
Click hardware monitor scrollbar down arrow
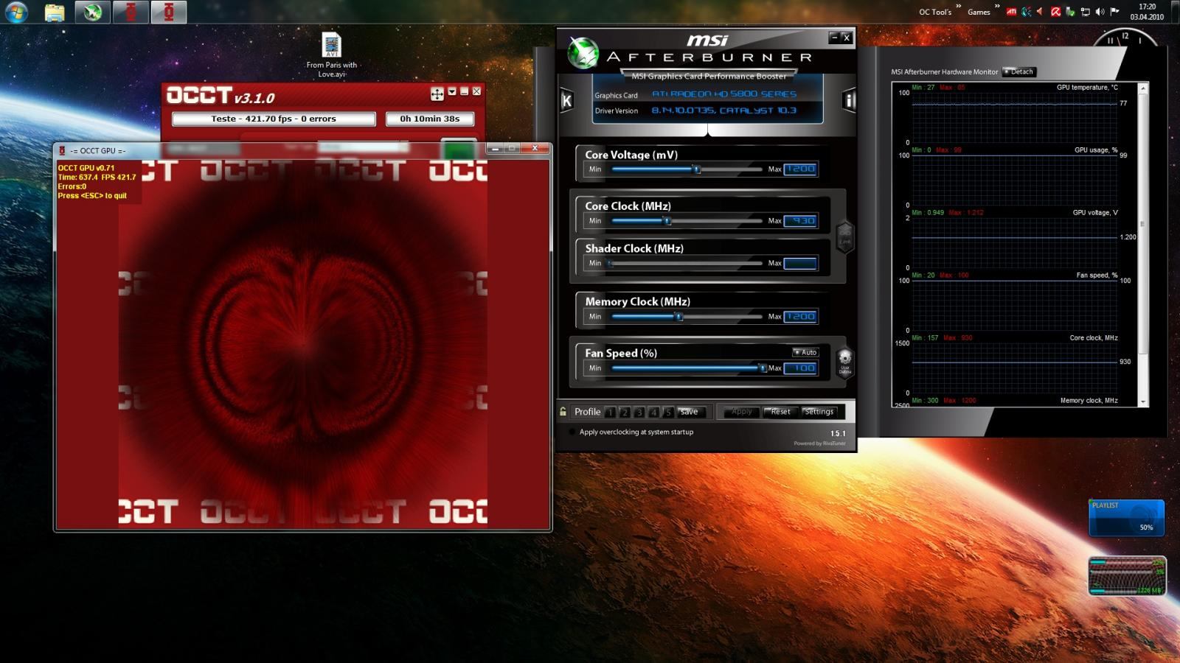[x=1143, y=401]
